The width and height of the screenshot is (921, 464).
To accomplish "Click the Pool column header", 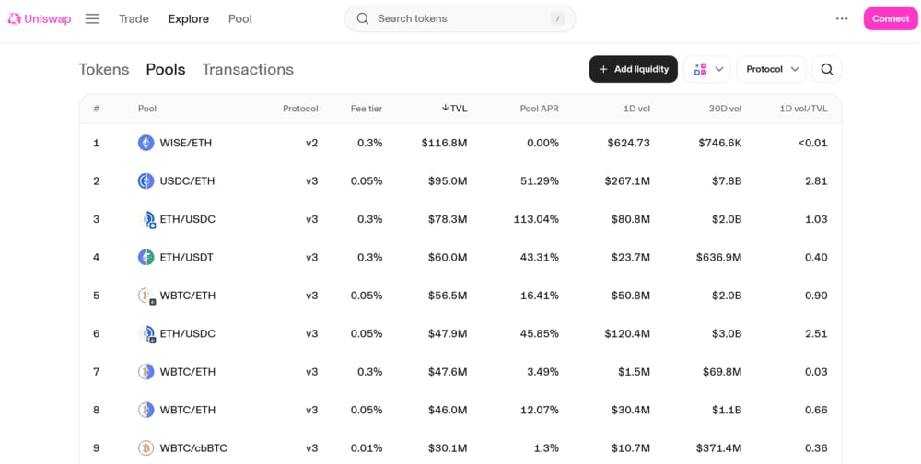I will coord(146,109).
